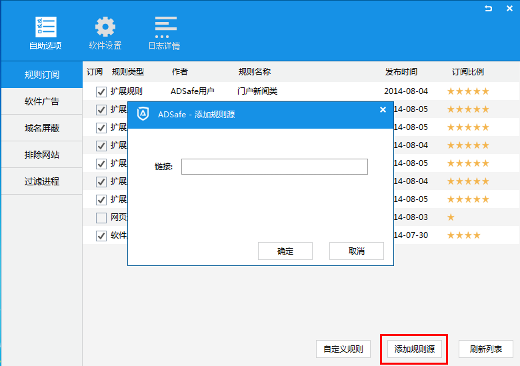Screen dimensions: 520x366
Task: Sort by 作者 column header
Action: 180,71
